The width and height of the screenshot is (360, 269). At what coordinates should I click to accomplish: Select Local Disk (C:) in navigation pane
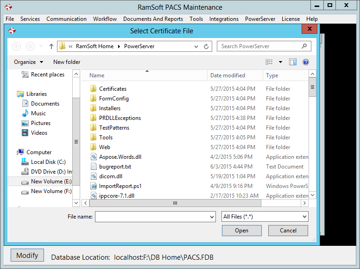pyautogui.click(x=48, y=162)
